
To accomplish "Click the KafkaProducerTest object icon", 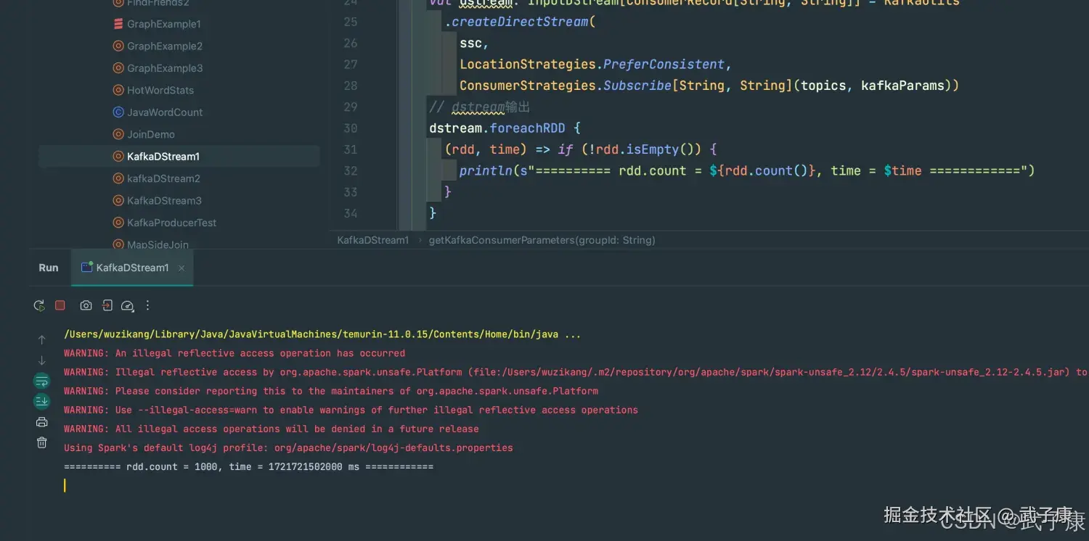I will click(118, 223).
